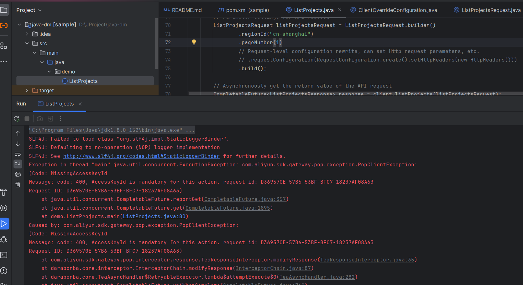Collapse the main folder
This screenshot has height=285, width=523.
click(34, 53)
